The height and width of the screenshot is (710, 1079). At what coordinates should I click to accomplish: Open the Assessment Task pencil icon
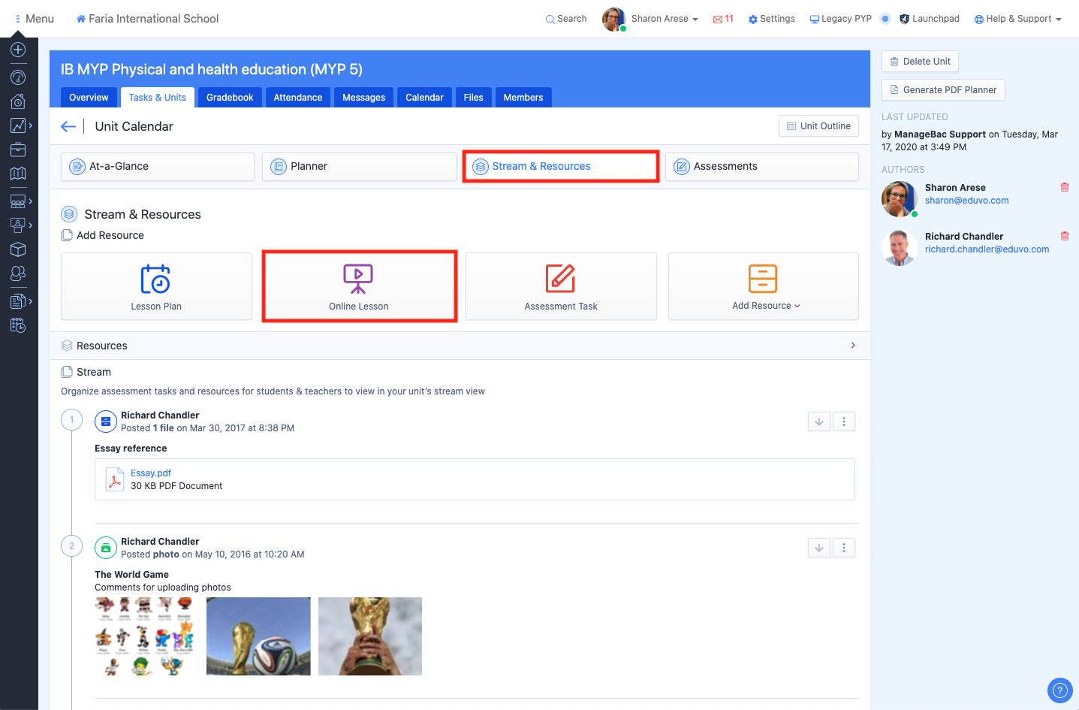point(560,279)
